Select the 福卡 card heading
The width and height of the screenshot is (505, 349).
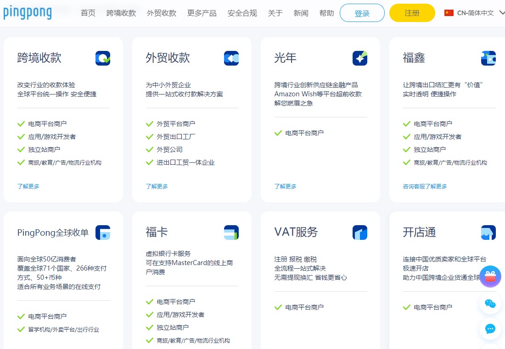pyautogui.click(x=157, y=232)
